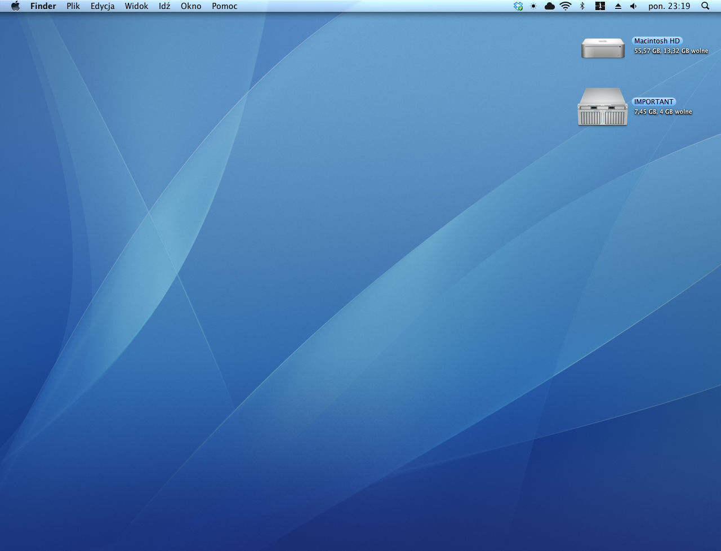
Task: Click the Spaces icon in menu bar
Action: [600, 6]
